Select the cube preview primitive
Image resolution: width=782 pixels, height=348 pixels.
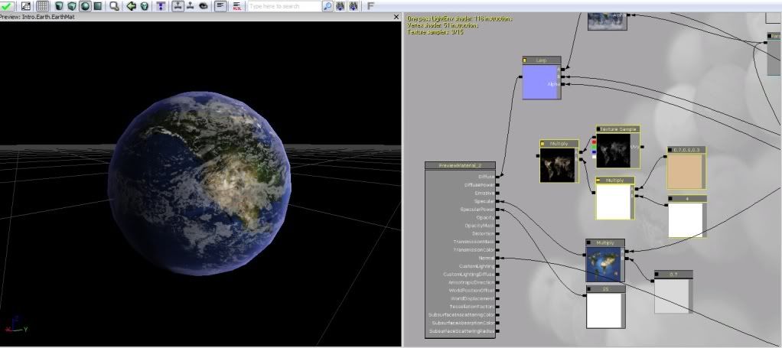coord(73,6)
